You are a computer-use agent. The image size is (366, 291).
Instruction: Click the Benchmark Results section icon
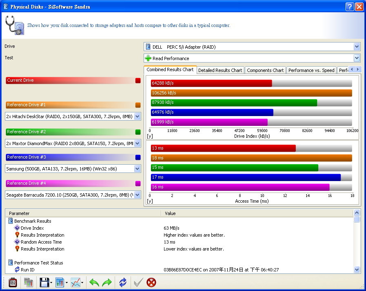11,221
